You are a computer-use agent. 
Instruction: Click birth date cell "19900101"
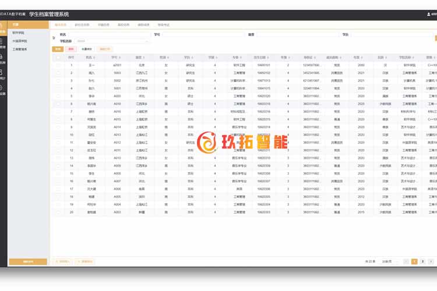[x=263, y=65]
